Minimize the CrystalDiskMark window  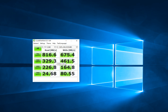click(x=66, y=41)
